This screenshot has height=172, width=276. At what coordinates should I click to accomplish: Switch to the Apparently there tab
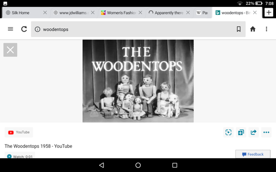[x=169, y=13]
